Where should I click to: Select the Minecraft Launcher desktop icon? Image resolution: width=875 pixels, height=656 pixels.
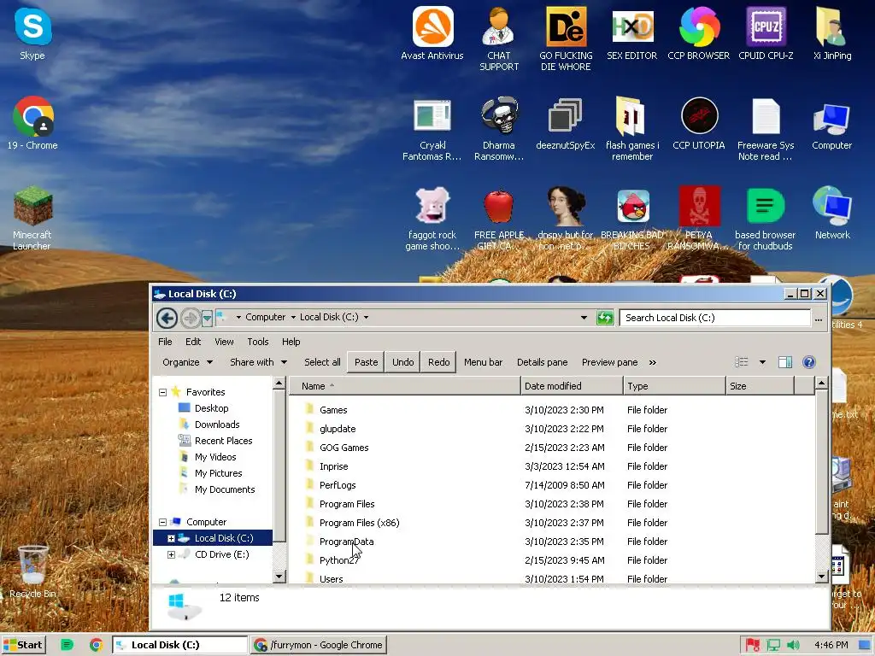(32, 218)
